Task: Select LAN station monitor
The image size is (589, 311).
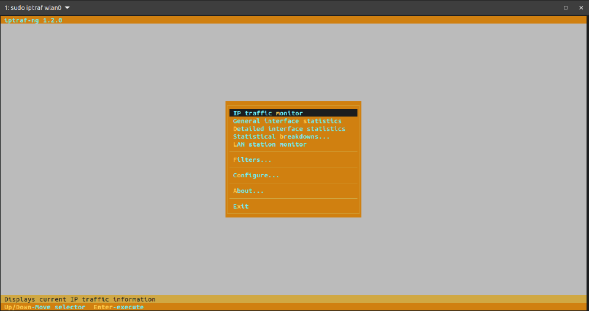Action: tap(269, 145)
